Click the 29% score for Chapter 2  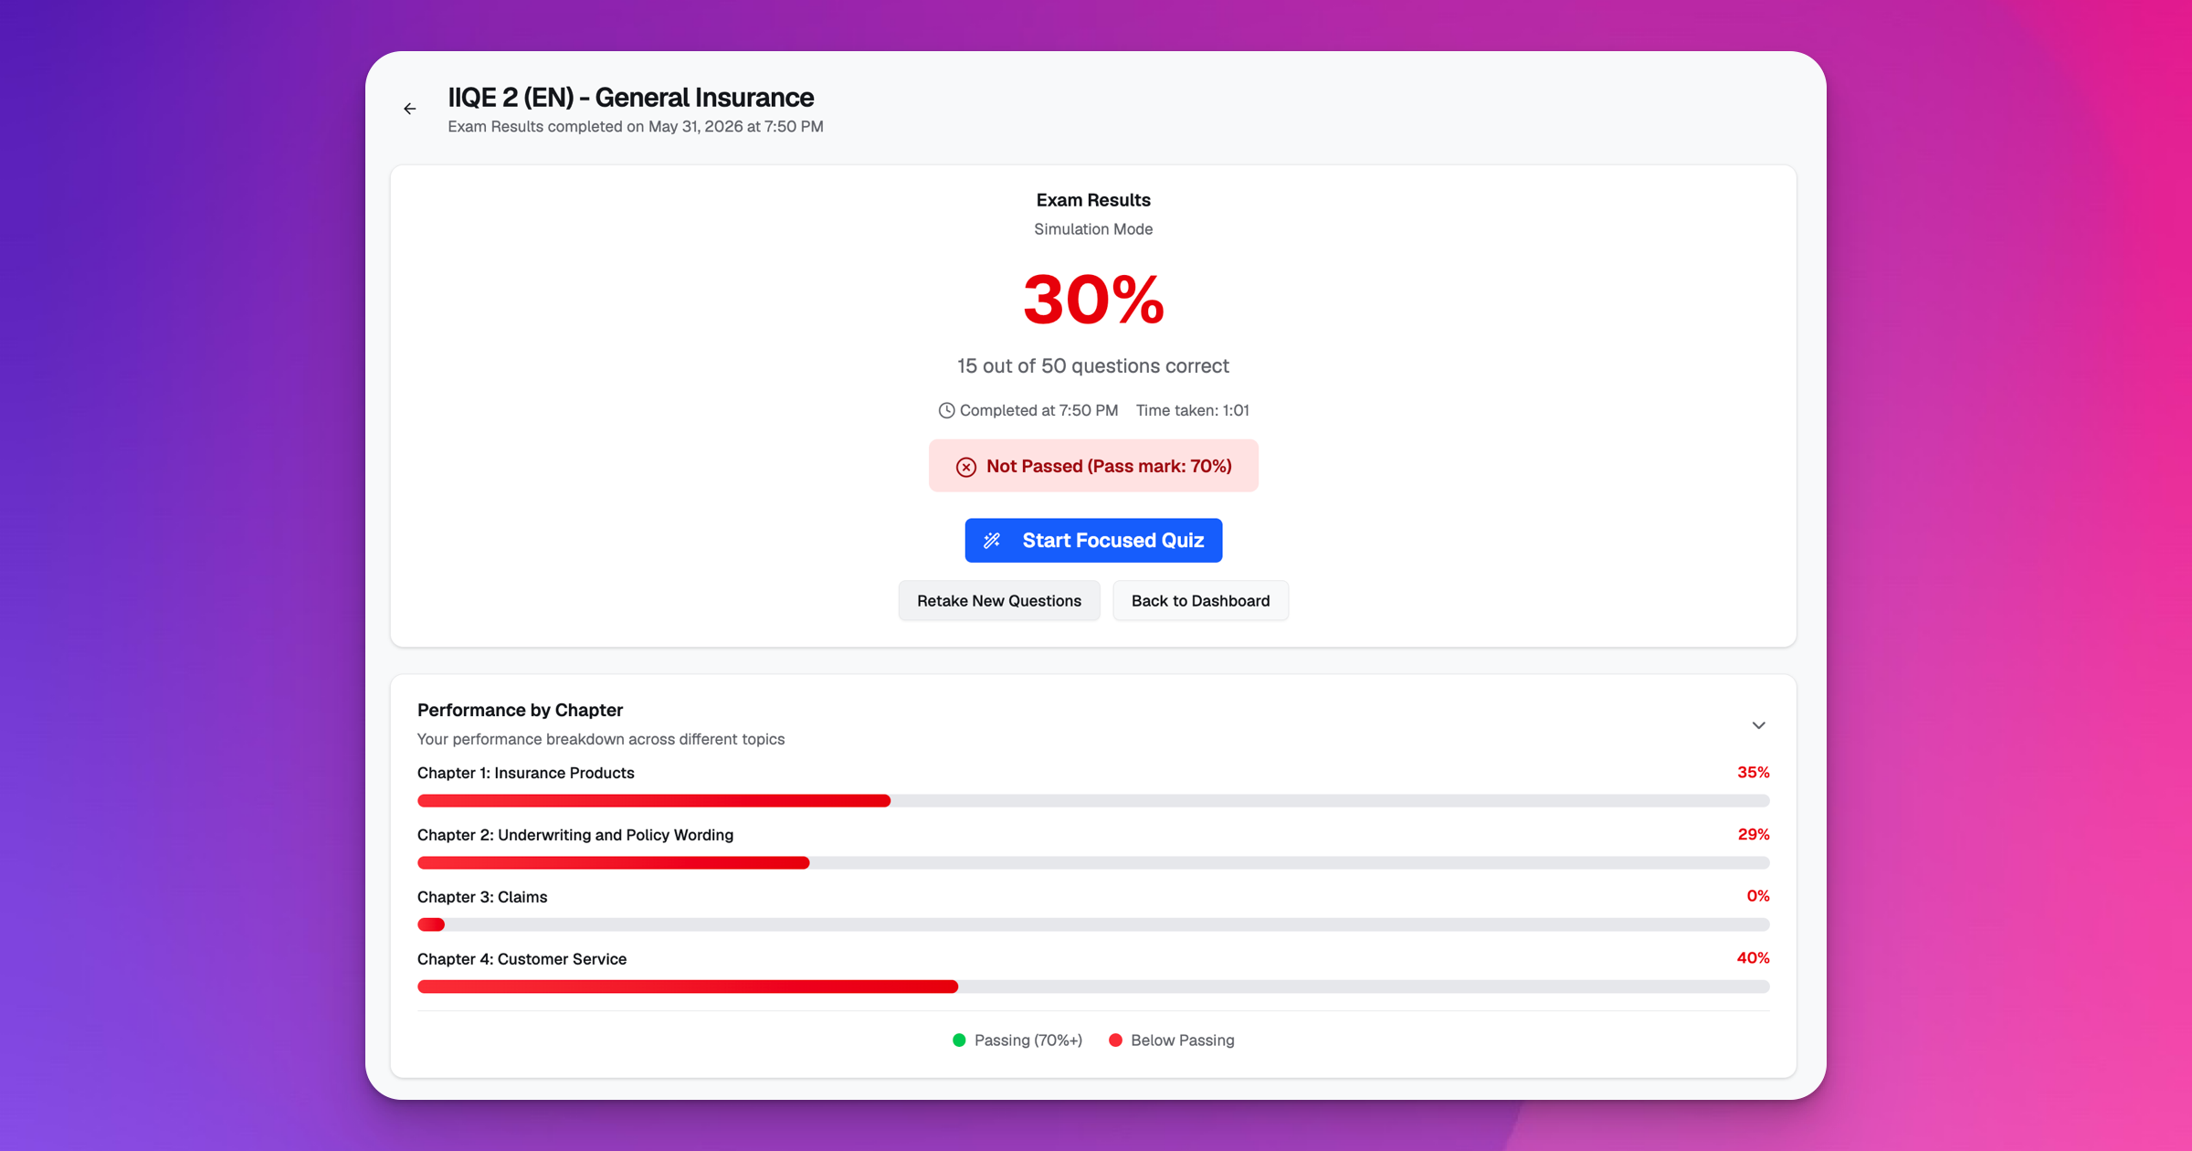1753,835
